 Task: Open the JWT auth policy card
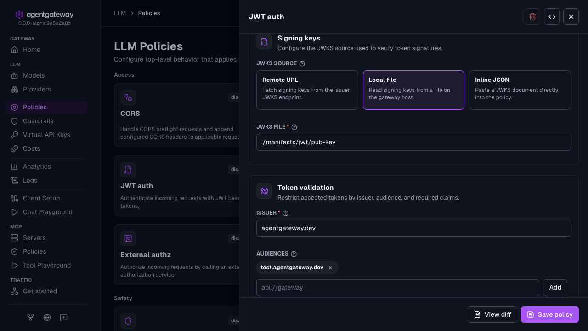point(176,186)
